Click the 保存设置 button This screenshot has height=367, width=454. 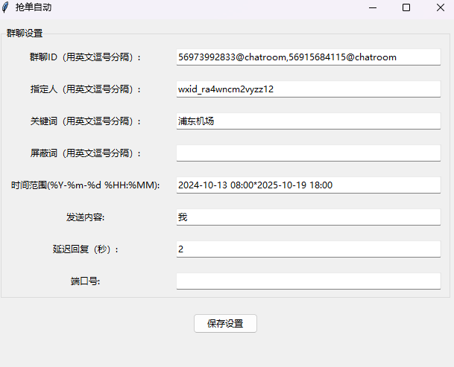(225, 324)
